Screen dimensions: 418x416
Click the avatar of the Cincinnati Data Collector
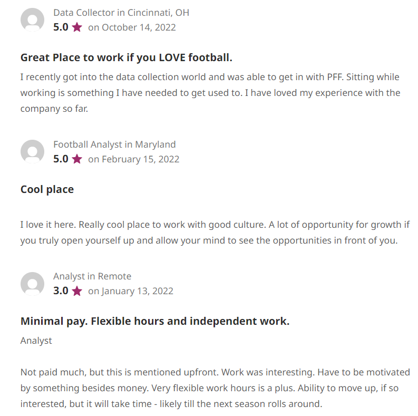tap(32, 20)
